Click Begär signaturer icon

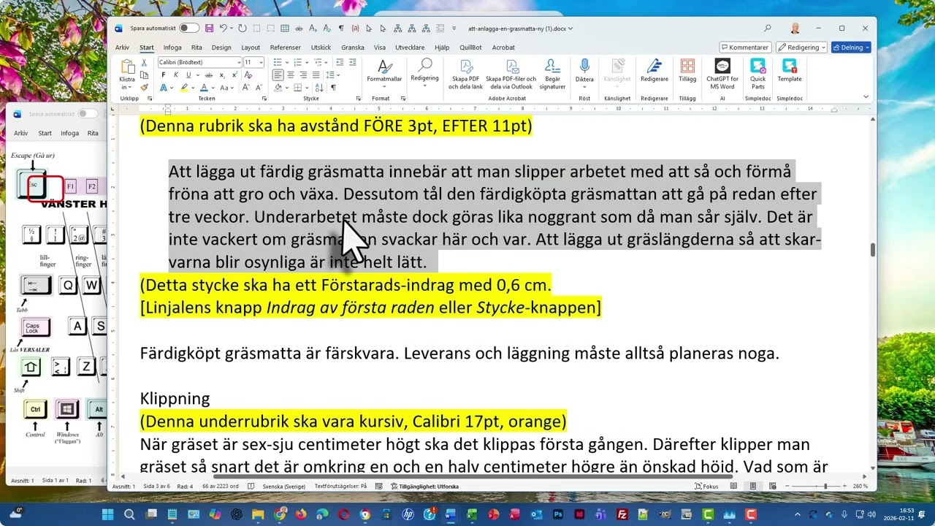(553, 74)
